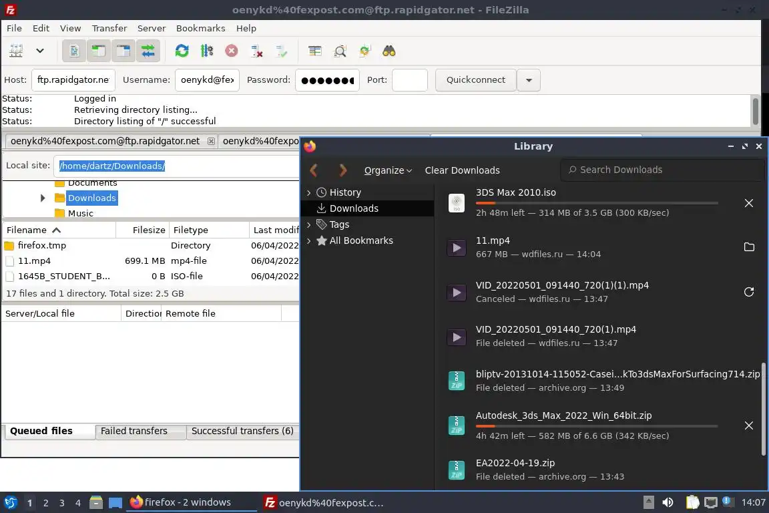Click the Port input field
This screenshot has width=769, height=513.
[409, 80]
